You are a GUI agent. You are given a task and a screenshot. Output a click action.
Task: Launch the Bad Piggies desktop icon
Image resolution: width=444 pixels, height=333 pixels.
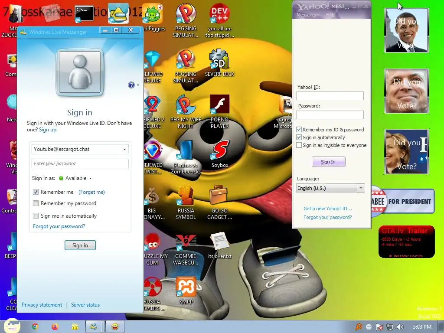point(153,18)
